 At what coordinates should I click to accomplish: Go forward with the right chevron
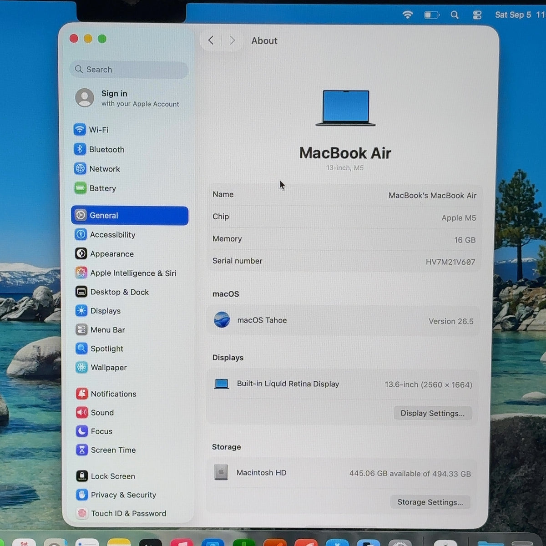point(232,40)
